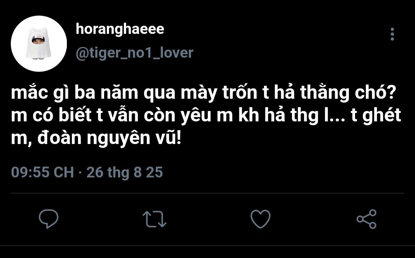Screen dimensions: 415x258
Task: Select the date 26 thg 8 25
Action: [x=125, y=172]
